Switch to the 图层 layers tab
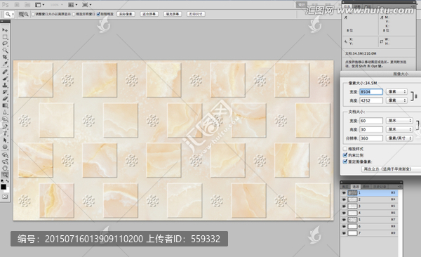 (345, 187)
